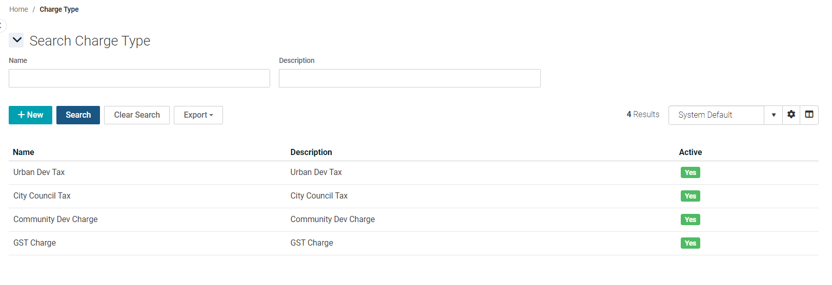Click Clear Search button

pos(137,115)
